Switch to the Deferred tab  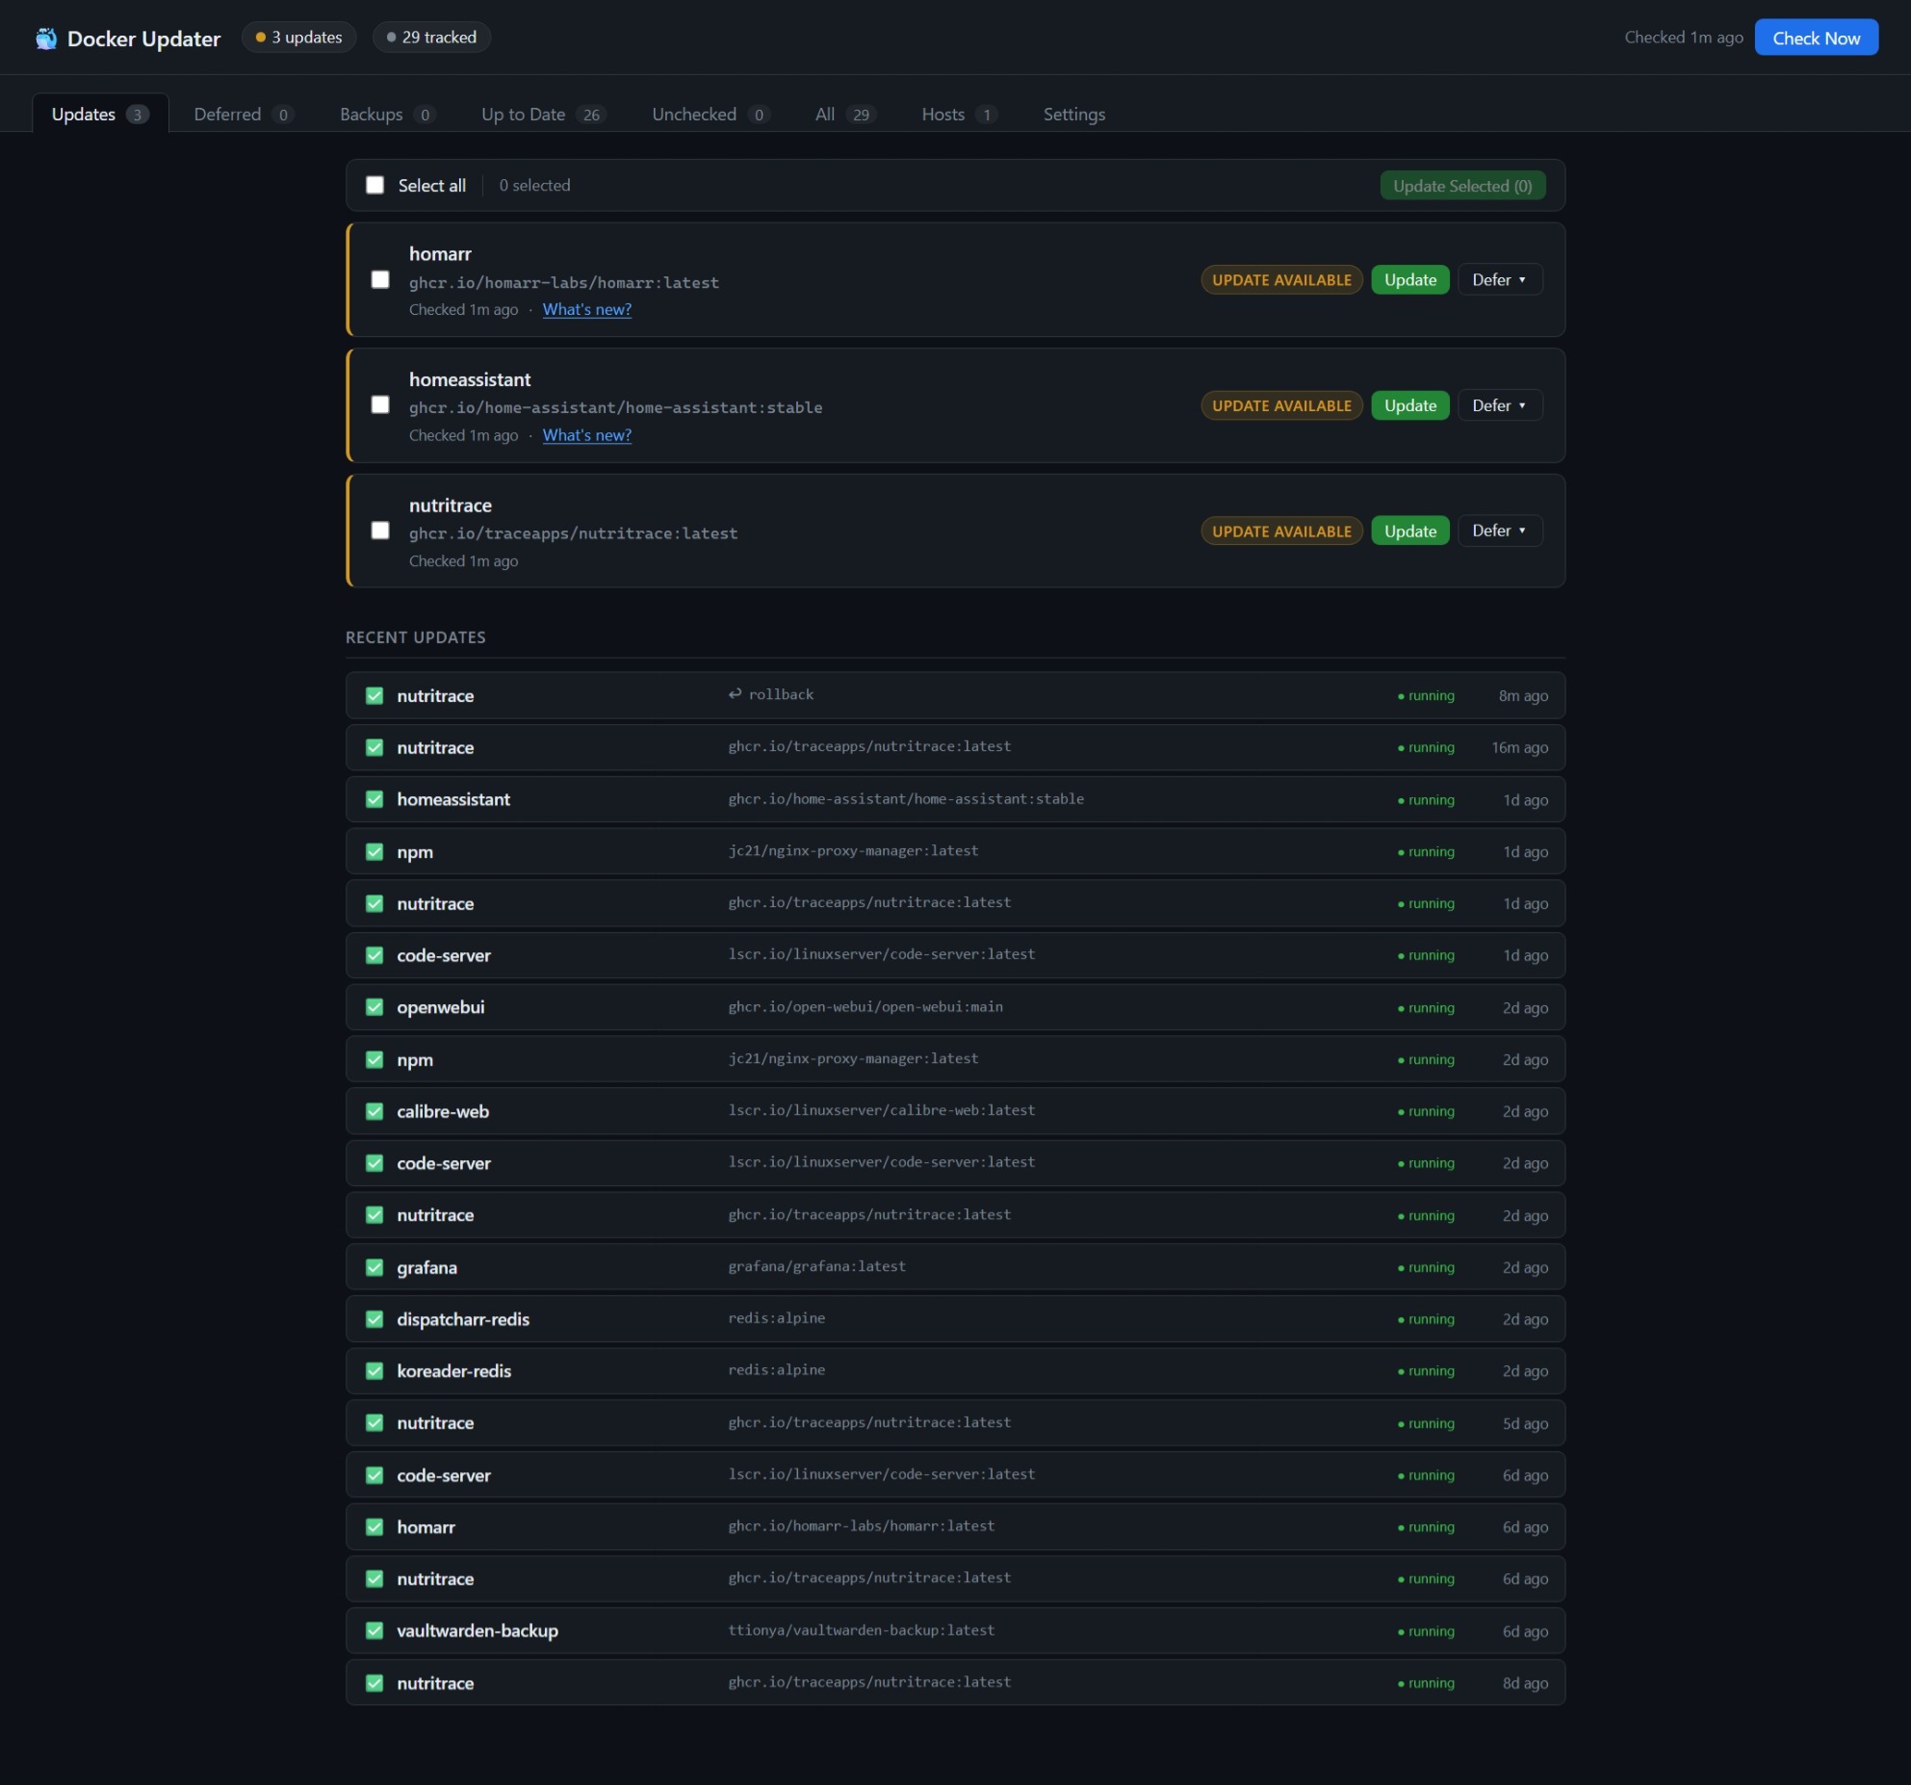click(244, 114)
